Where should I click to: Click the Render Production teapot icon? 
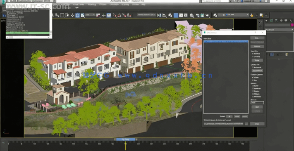pyautogui.click(x=207, y=15)
